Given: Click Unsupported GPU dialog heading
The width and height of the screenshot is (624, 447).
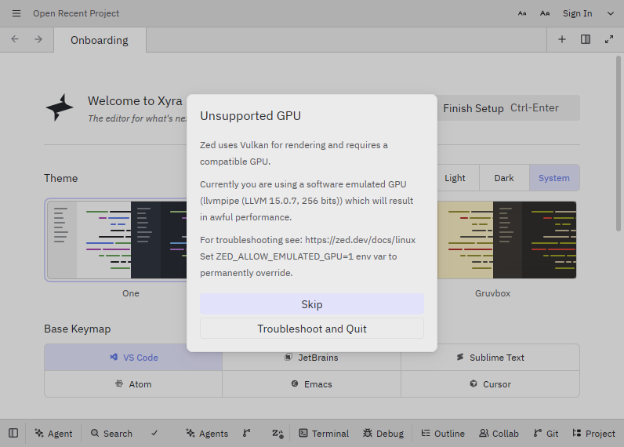Looking at the screenshot, I should (x=250, y=115).
